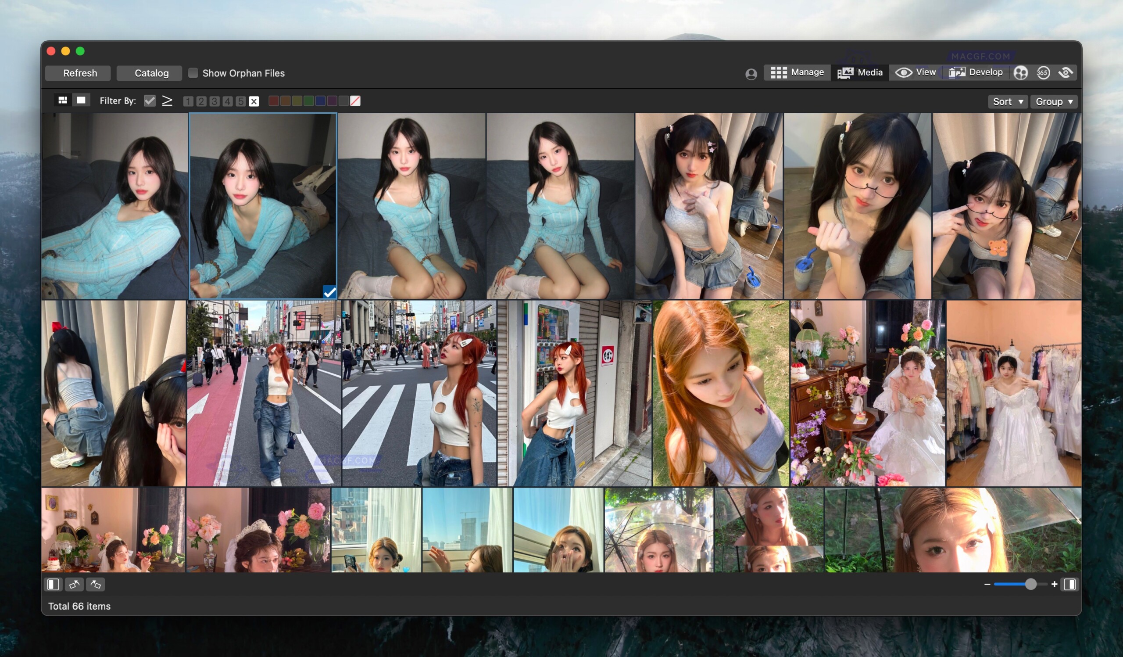Switch to mosaic thumbnail layout icon
This screenshot has height=657, width=1123.
tap(63, 101)
